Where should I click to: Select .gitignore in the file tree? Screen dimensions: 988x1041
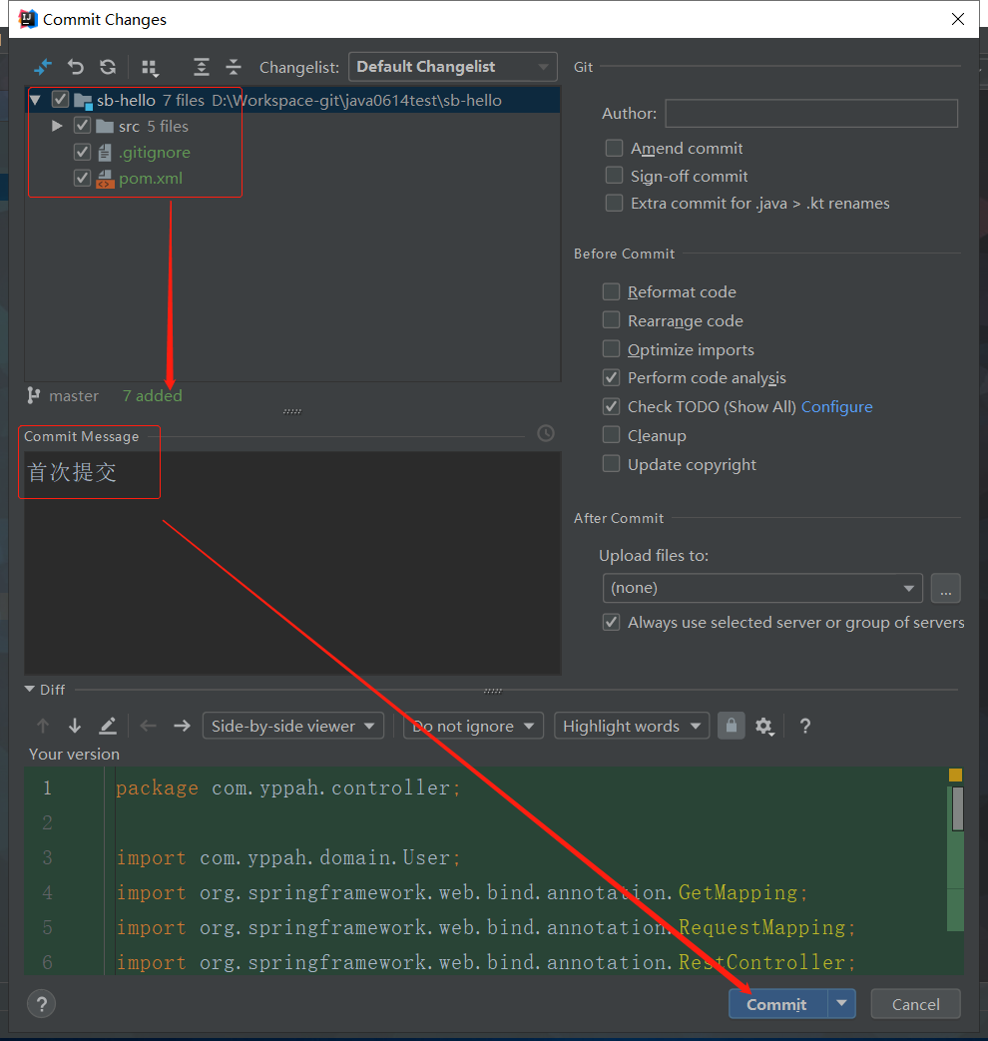click(154, 153)
